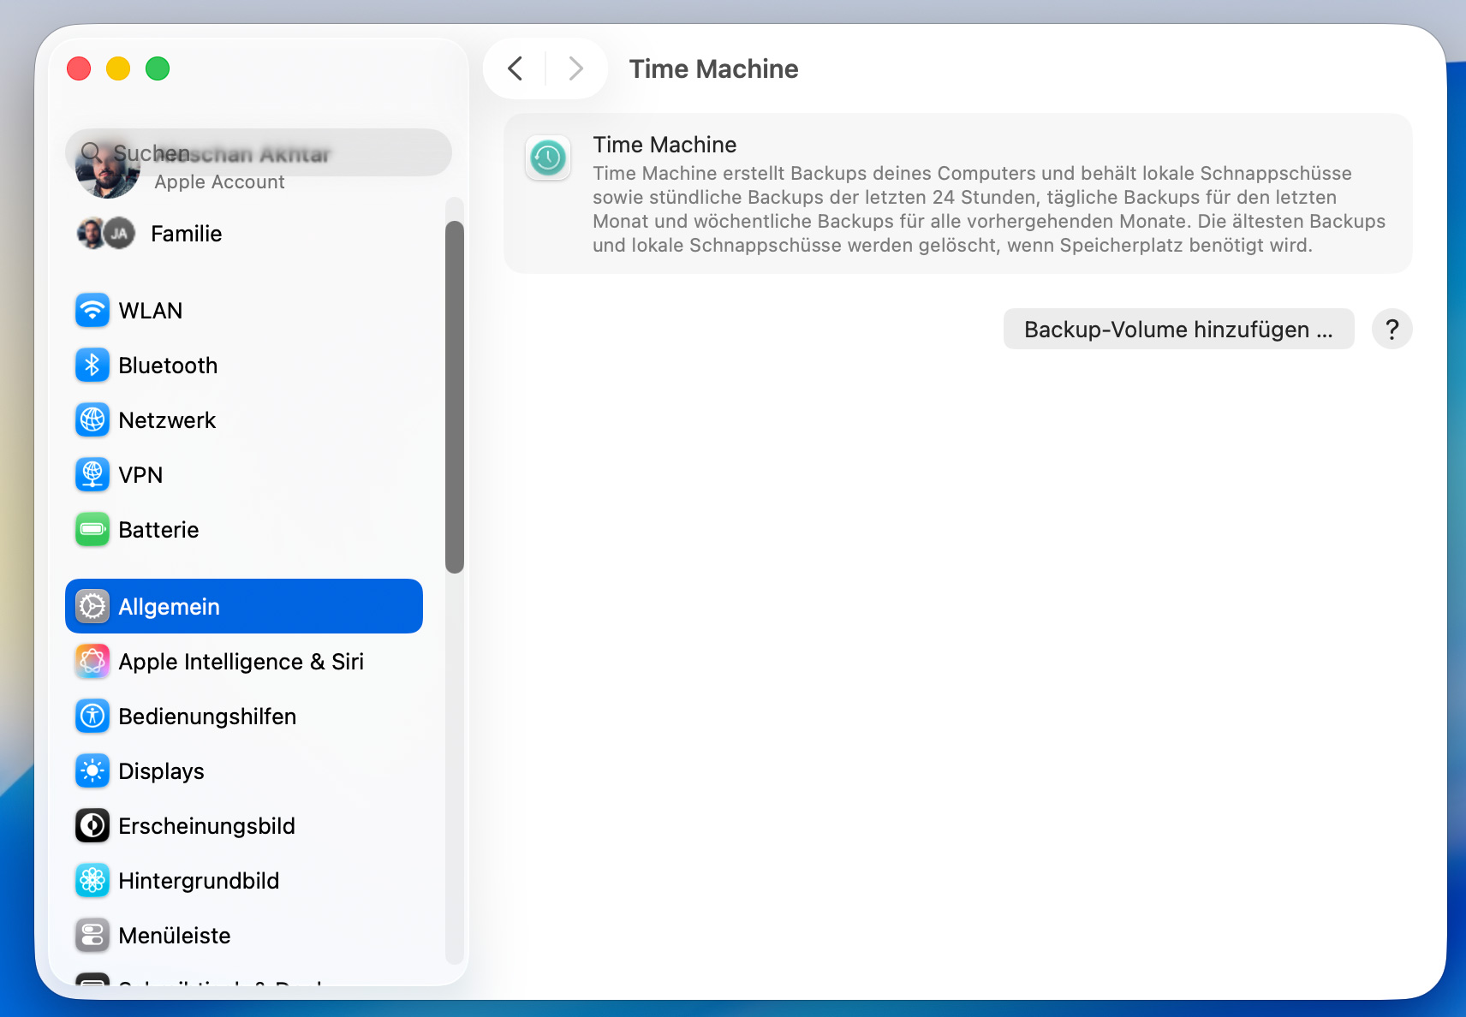
Task: Click the Apple Intelligence & Siri icon
Action: tap(92, 662)
